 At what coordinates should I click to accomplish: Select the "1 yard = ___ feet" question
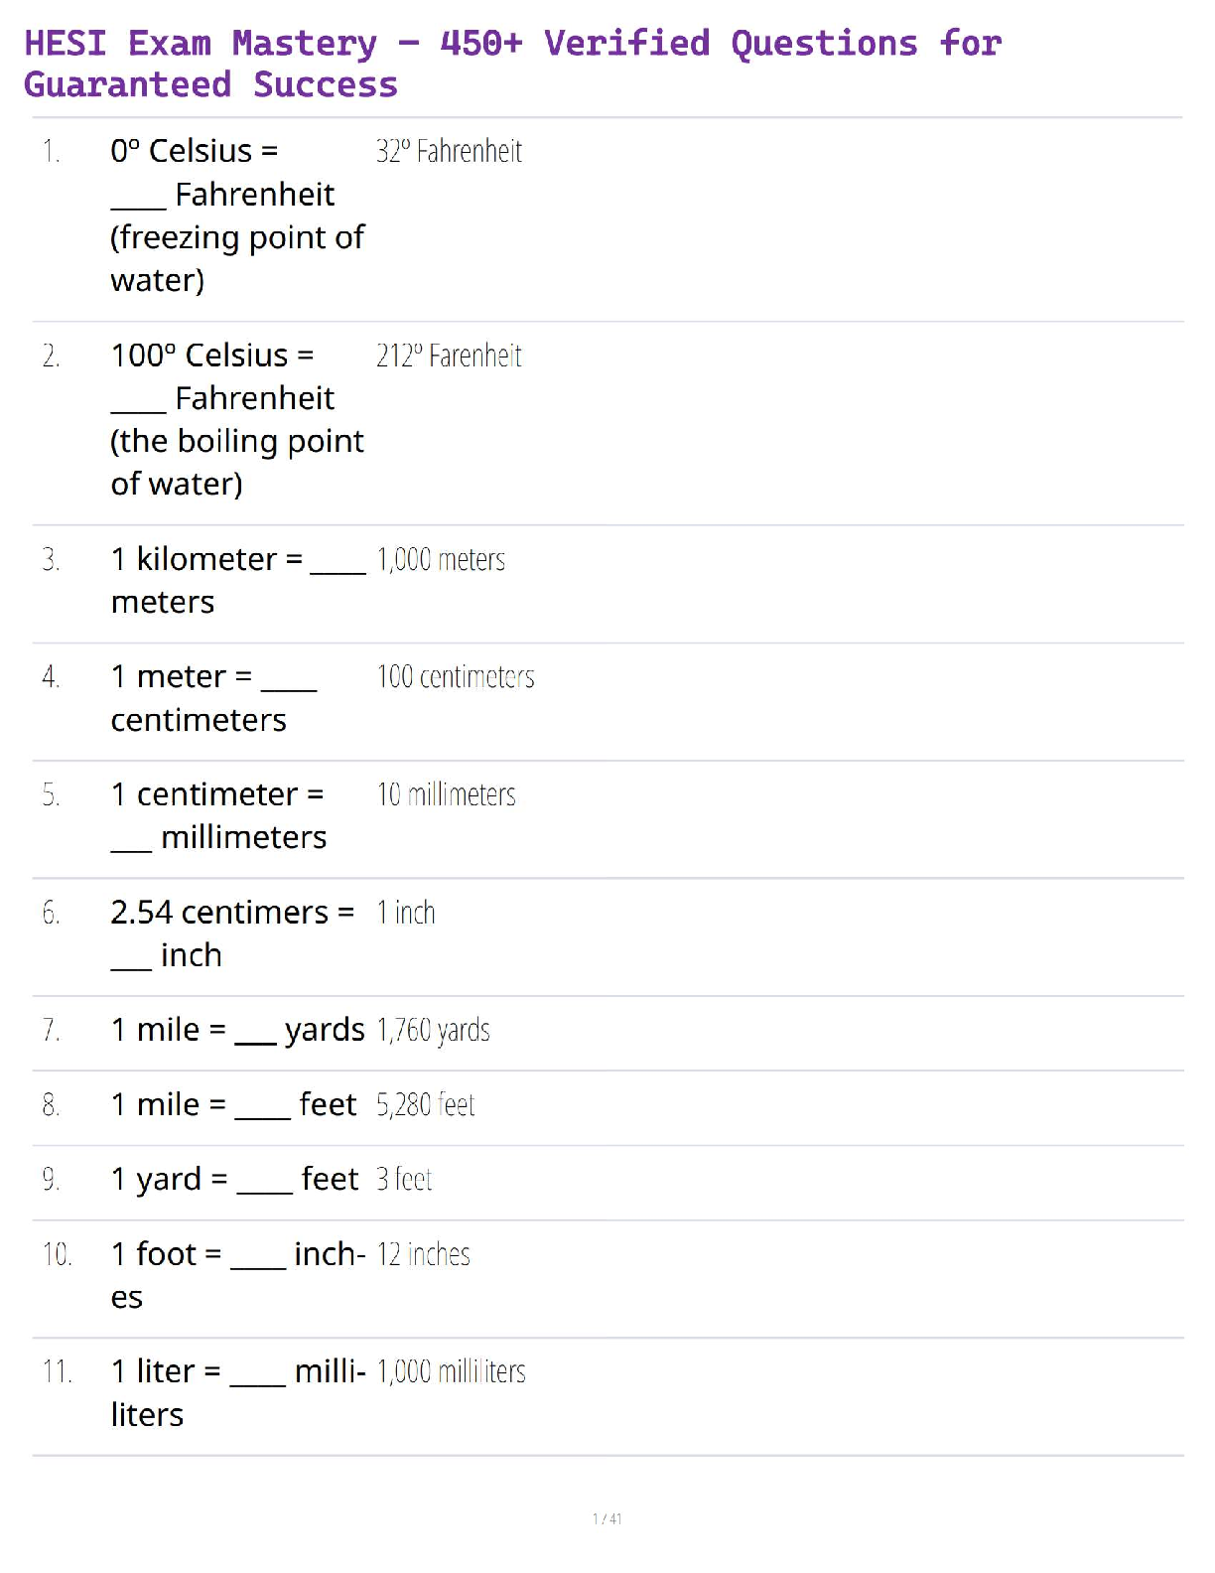click(x=234, y=1179)
